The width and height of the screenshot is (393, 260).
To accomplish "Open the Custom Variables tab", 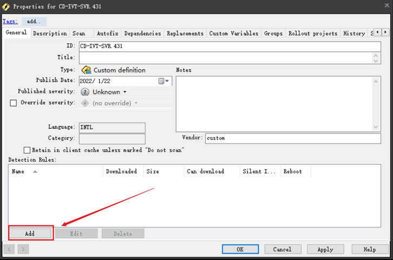I will click(234, 34).
